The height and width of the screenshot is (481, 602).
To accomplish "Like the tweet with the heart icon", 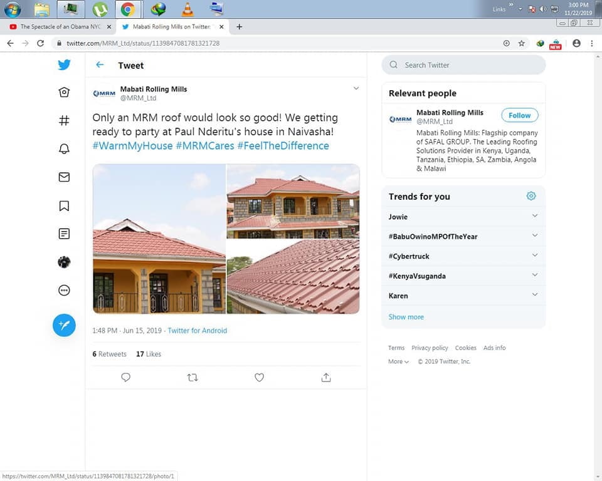I will click(259, 378).
